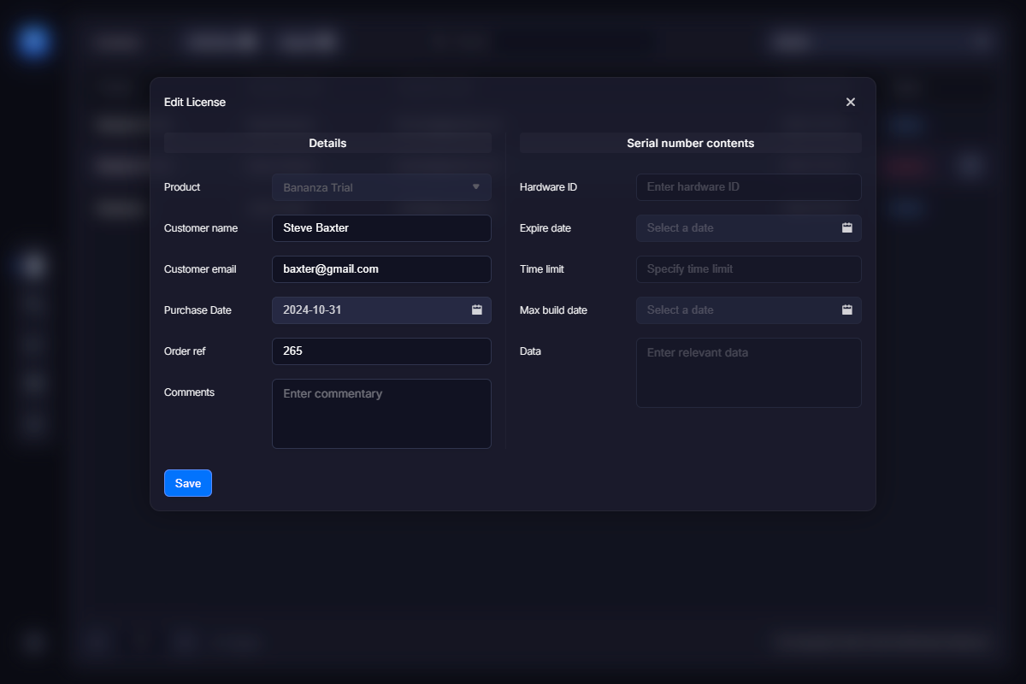
Task: Click the Serial number contents header
Action: pos(690,143)
